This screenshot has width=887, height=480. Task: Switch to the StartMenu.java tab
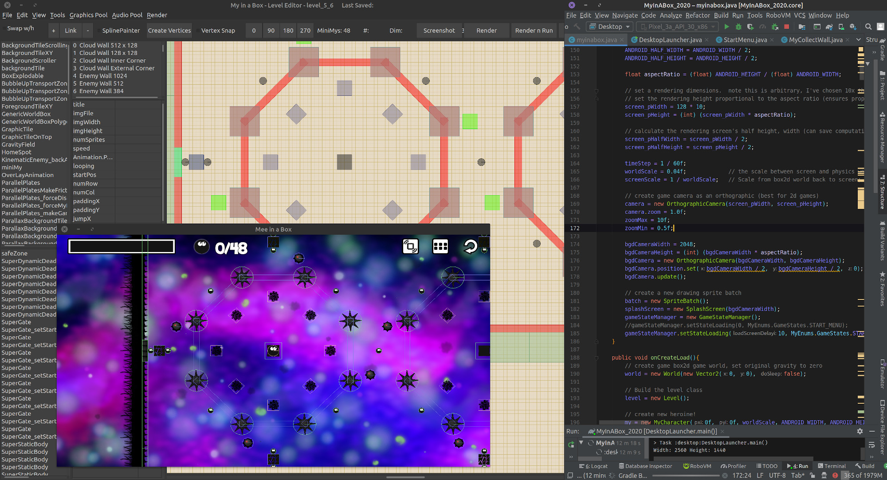pos(745,39)
